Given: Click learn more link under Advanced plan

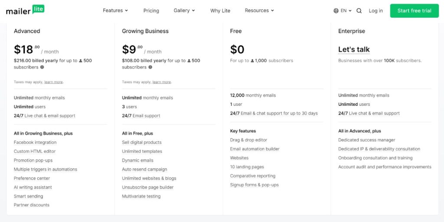Looking at the screenshot, I should 53,82.
